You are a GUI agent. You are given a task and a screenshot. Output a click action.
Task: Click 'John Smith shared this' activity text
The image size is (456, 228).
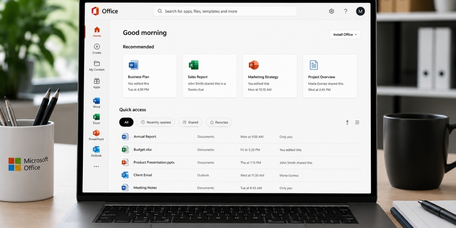(x=296, y=163)
